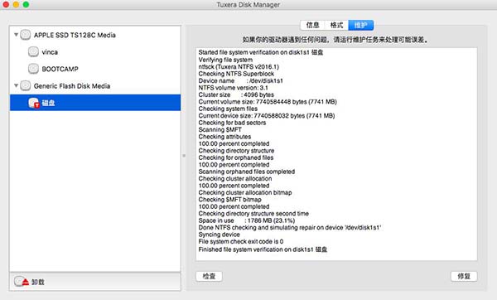Screen dimensions: 497x300
Task: Select the 维护 tab
Action: tap(360, 25)
